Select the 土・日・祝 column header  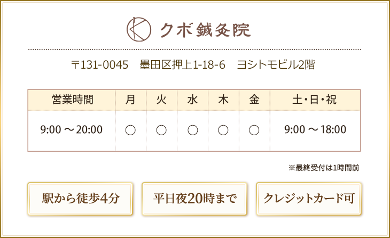point(315,100)
